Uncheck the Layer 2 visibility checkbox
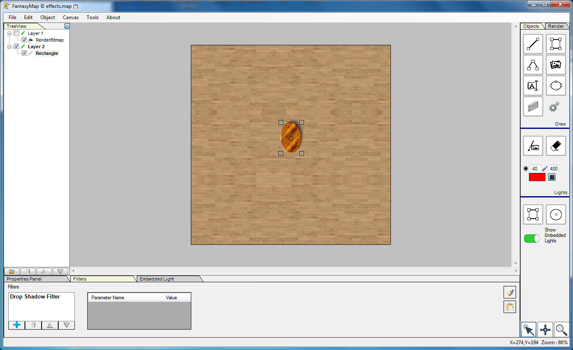The height and width of the screenshot is (350, 573). [17, 47]
